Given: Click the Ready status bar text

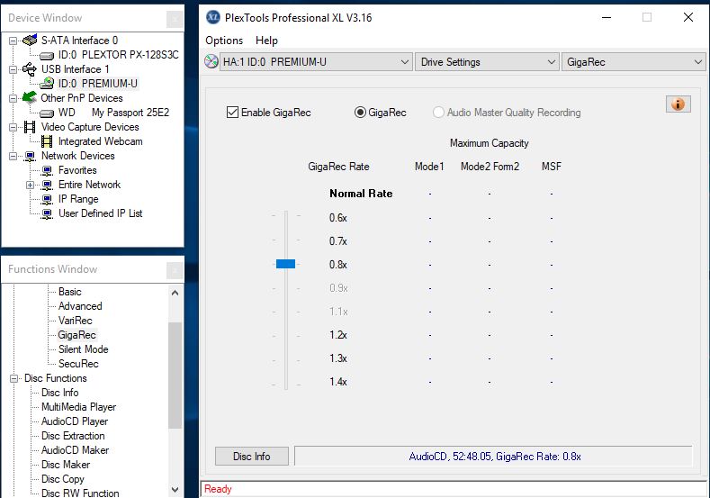Looking at the screenshot, I should (218, 489).
